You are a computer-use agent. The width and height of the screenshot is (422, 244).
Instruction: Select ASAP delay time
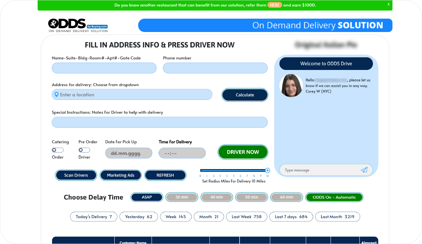click(147, 197)
